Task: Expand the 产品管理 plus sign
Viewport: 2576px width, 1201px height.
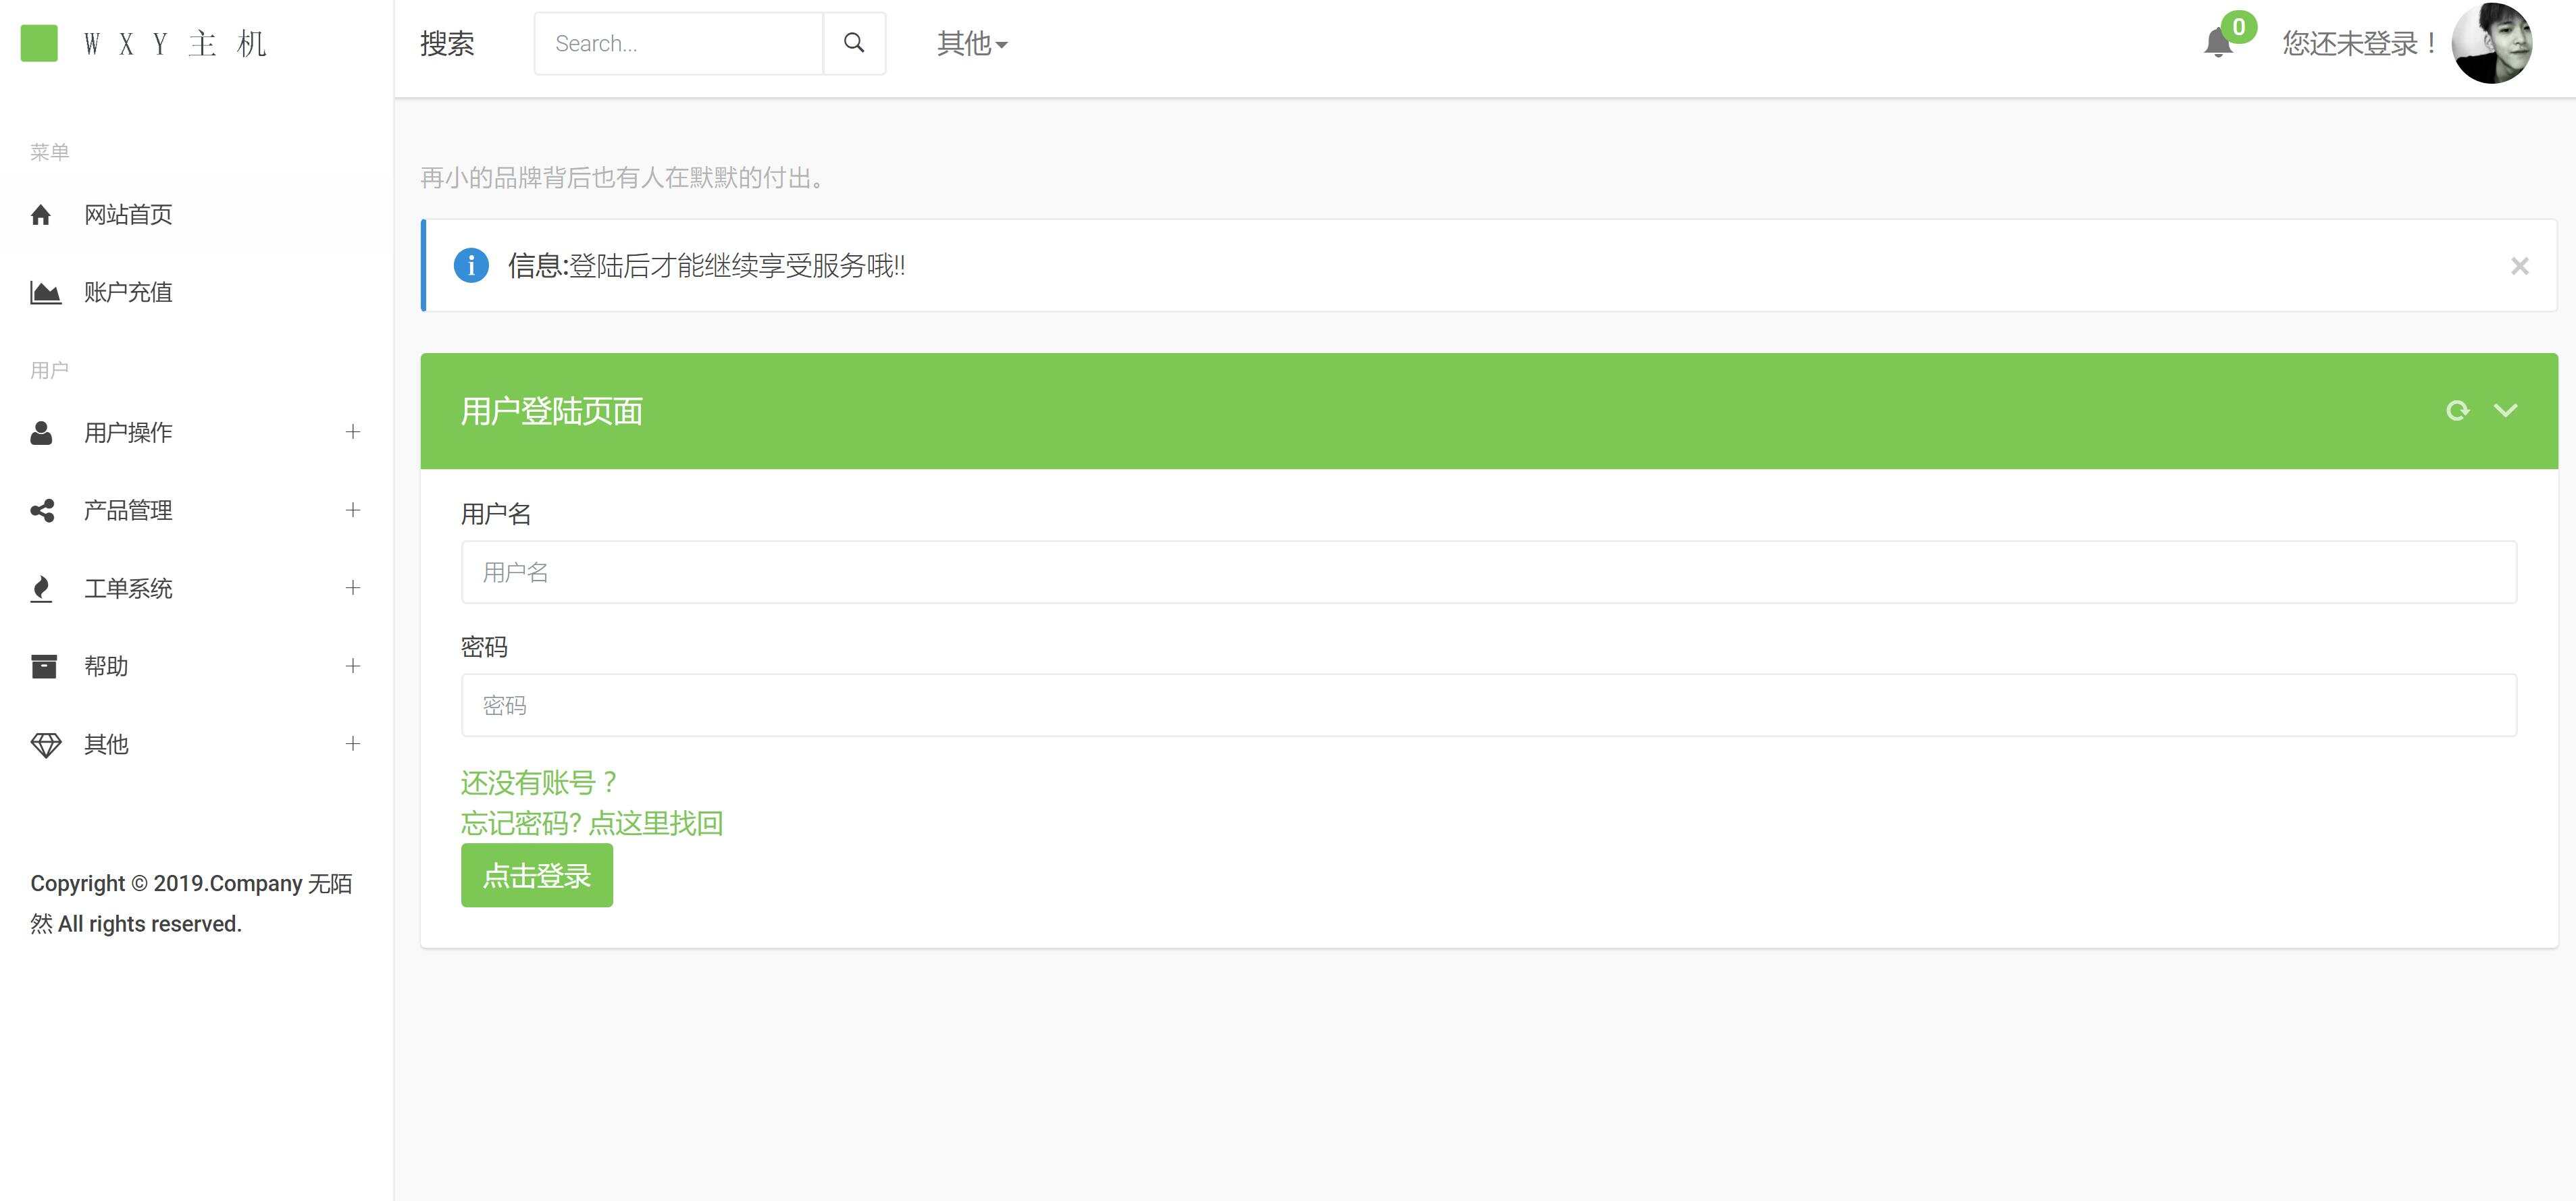Action: [352, 510]
